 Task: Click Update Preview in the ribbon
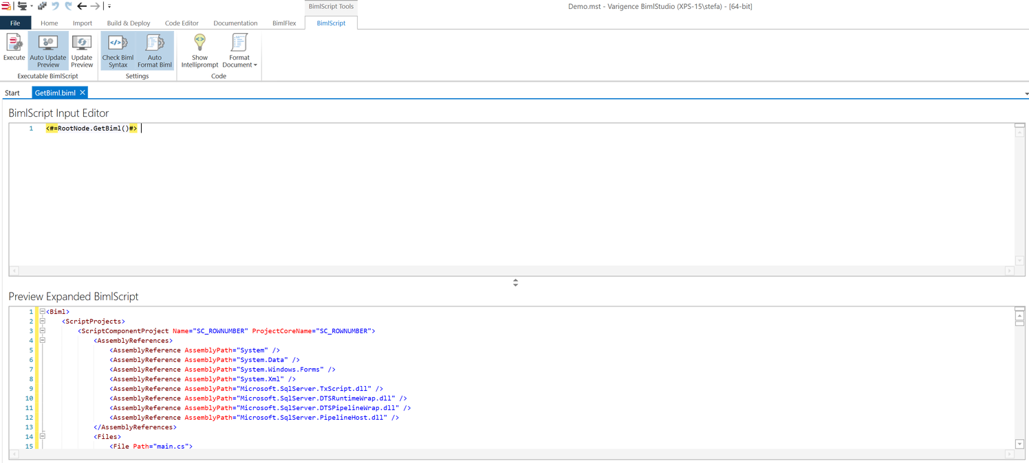click(82, 51)
